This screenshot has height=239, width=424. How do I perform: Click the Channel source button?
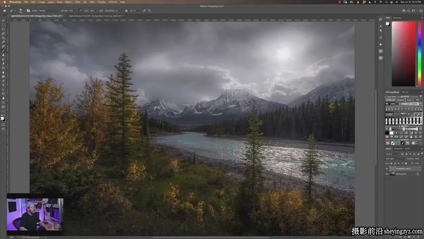click(x=400, y=100)
